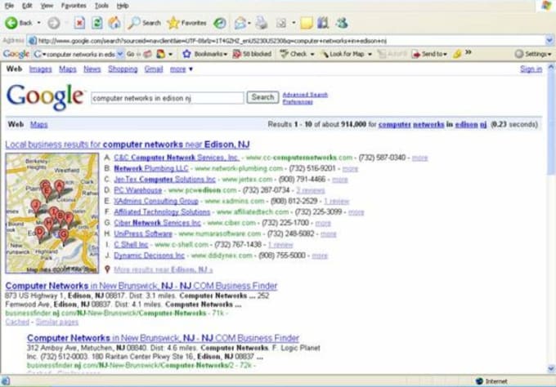Open Cached link under first result
556x387 pixels.
click(17, 322)
